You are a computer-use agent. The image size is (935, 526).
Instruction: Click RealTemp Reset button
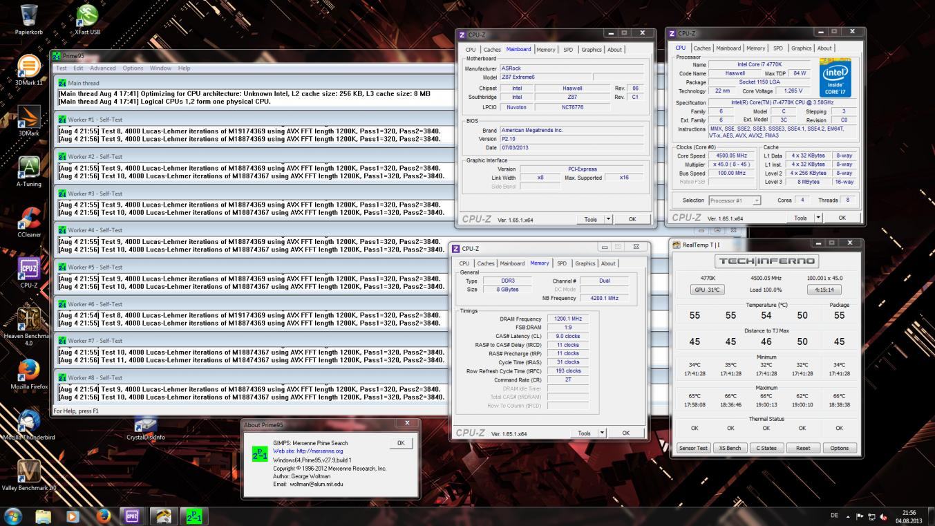coord(803,448)
